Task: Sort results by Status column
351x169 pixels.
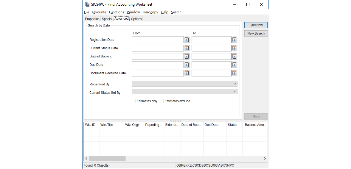Action: pos(234,125)
